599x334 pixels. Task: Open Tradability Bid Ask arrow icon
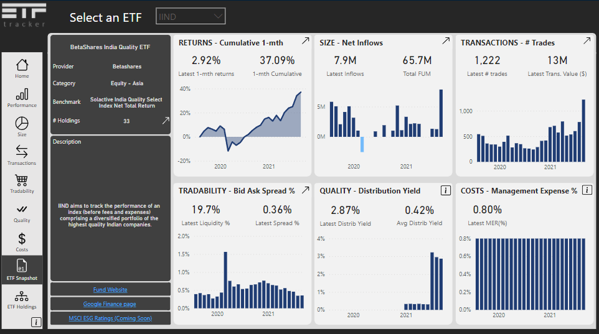tap(305, 190)
